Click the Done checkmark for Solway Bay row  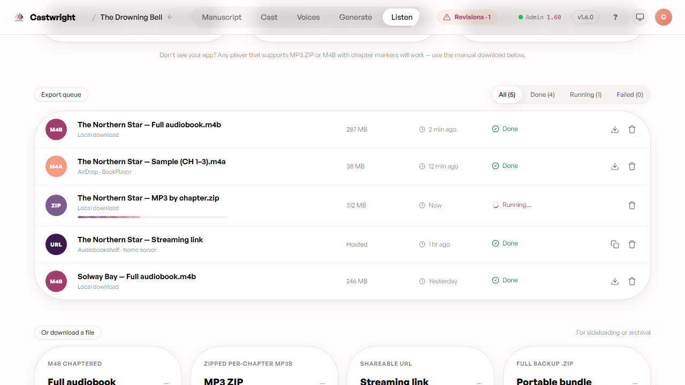496,280
